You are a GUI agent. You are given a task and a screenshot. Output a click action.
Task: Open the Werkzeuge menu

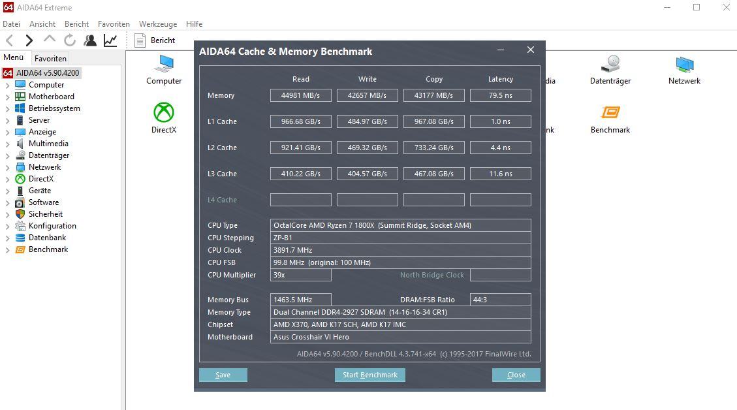tap(158, 24)
